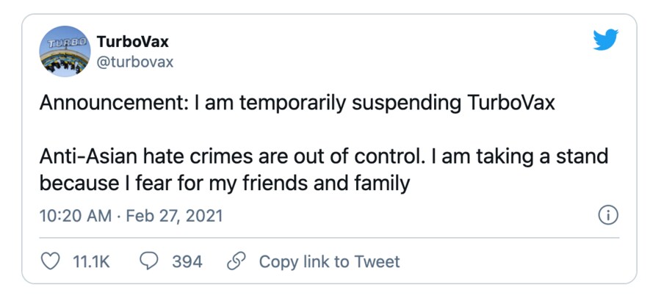
Task: View the 394 replies count
Action: (187, 261)
